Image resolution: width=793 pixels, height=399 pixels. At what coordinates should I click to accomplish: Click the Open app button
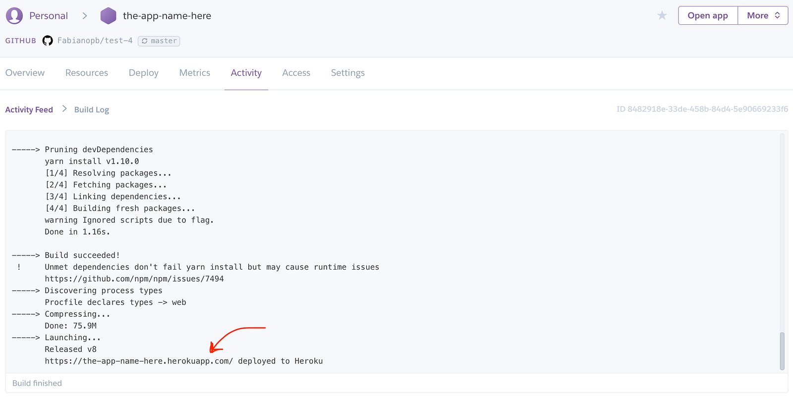pyautogui.click(x=708, y=15)
